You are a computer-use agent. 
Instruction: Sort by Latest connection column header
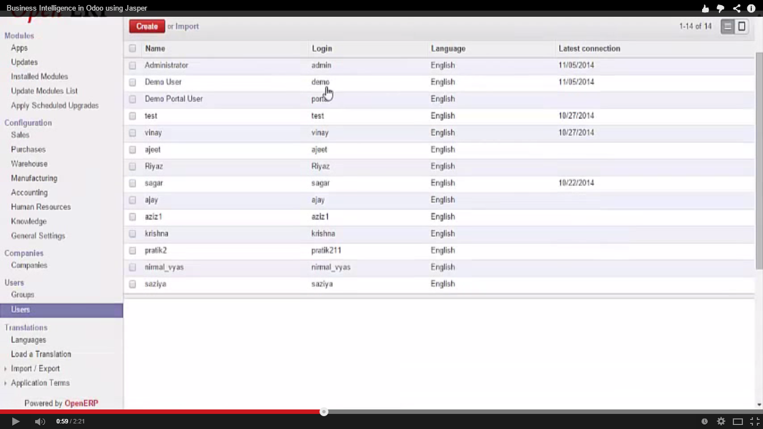tap(589, 49)
